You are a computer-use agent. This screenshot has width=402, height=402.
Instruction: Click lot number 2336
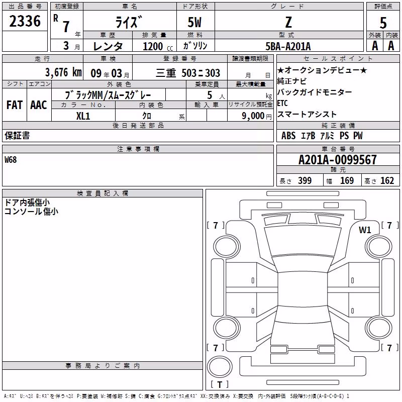coord(25,21)
